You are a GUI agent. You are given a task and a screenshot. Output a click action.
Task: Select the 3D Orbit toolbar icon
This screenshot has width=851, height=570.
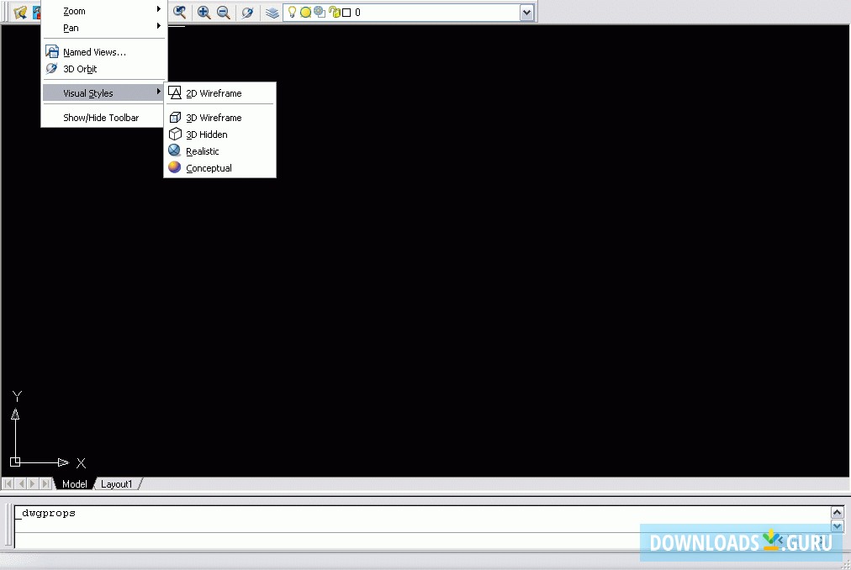click(x=248, y=12)
